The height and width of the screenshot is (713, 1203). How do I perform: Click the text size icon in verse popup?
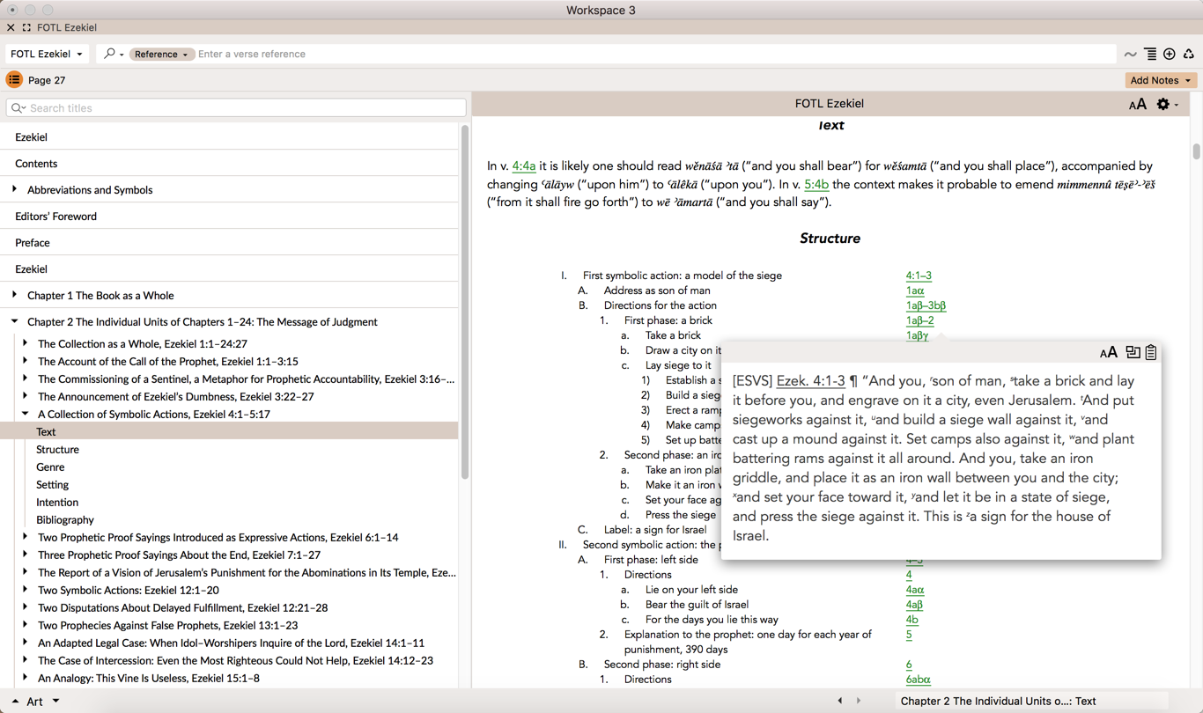click(x=1108, y=353)
